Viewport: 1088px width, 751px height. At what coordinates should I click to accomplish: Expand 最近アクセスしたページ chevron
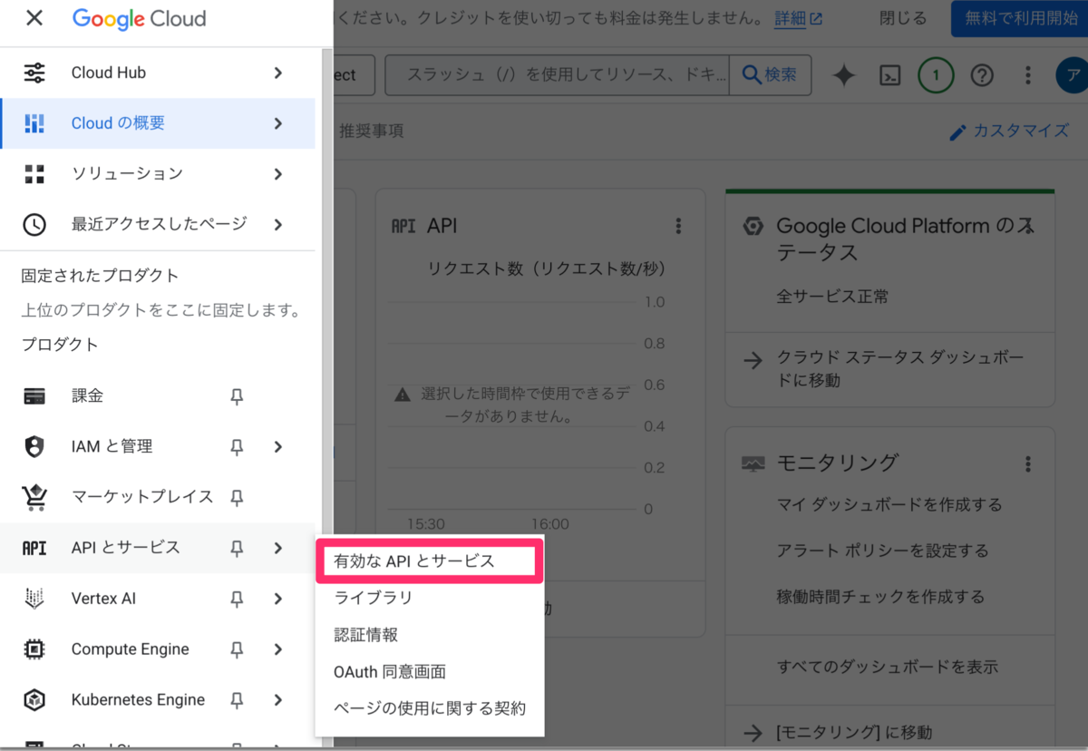278,225
